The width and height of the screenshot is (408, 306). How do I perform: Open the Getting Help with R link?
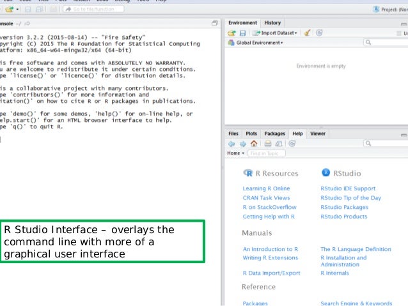[269, 217]
